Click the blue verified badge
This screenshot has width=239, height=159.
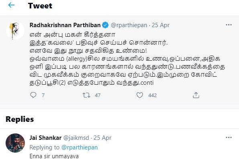(105, 25)
